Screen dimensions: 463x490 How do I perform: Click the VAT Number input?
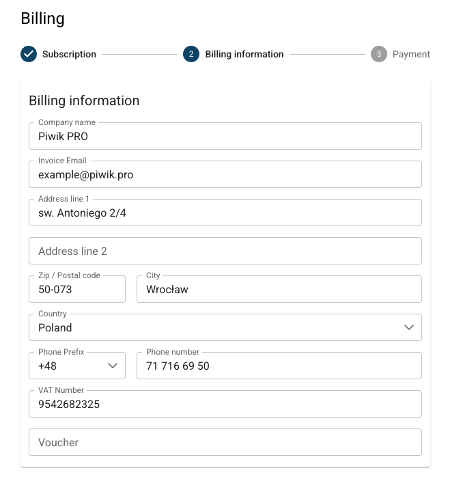tap(225, 404)
